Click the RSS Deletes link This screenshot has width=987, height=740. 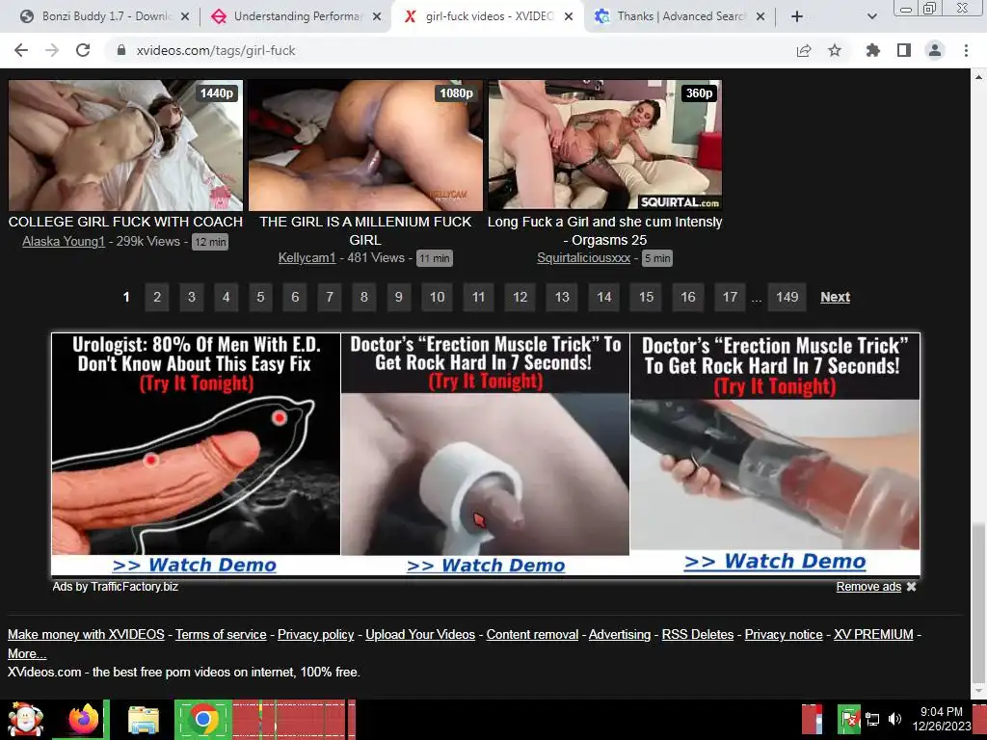pyautogui.click(x=698, y=634)
